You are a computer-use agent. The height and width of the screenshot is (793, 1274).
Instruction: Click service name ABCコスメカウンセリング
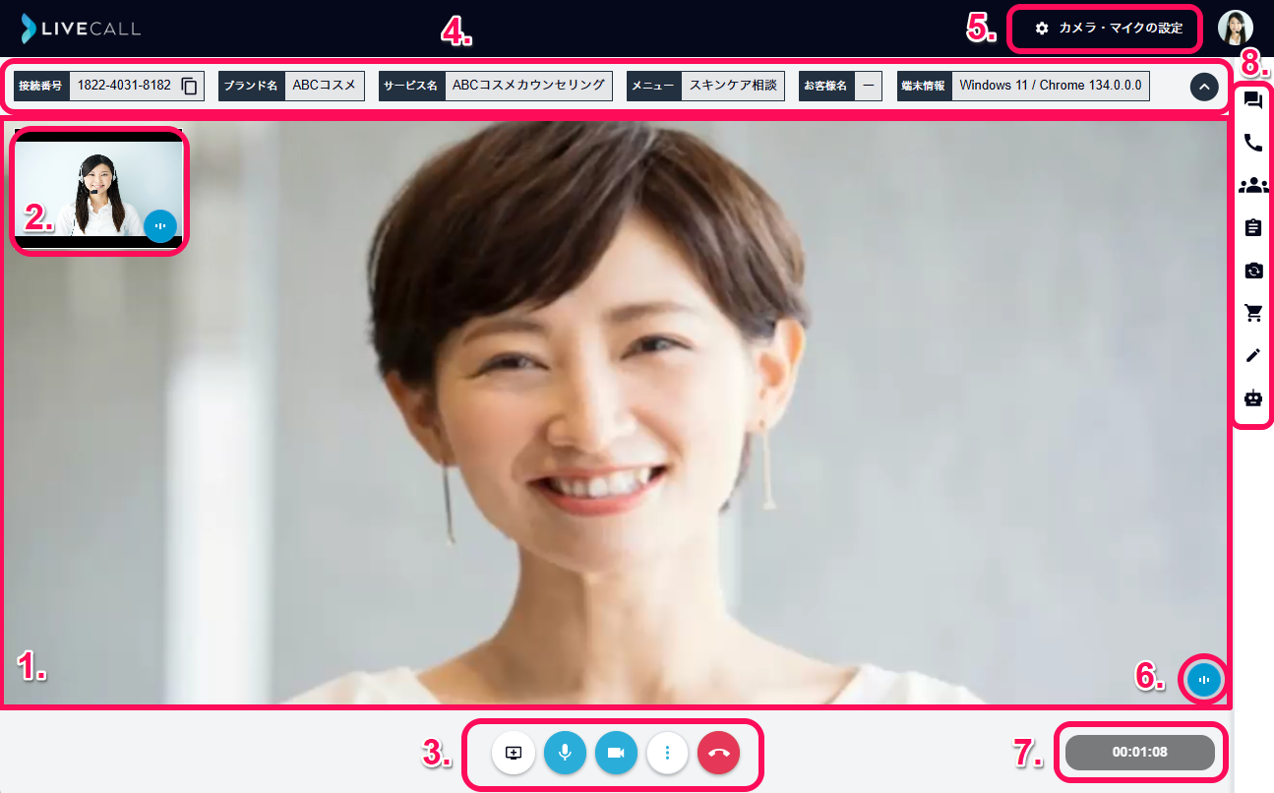[528, 86]
